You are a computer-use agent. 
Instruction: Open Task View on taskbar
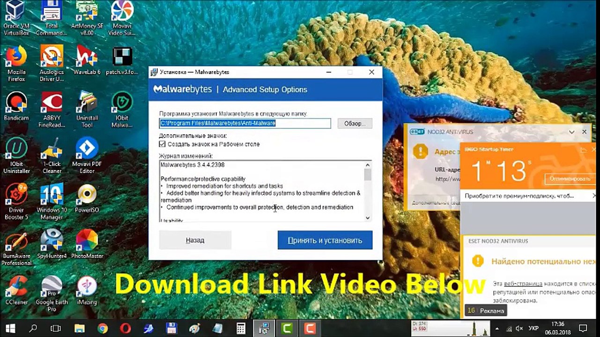click(x=56, y=328)
